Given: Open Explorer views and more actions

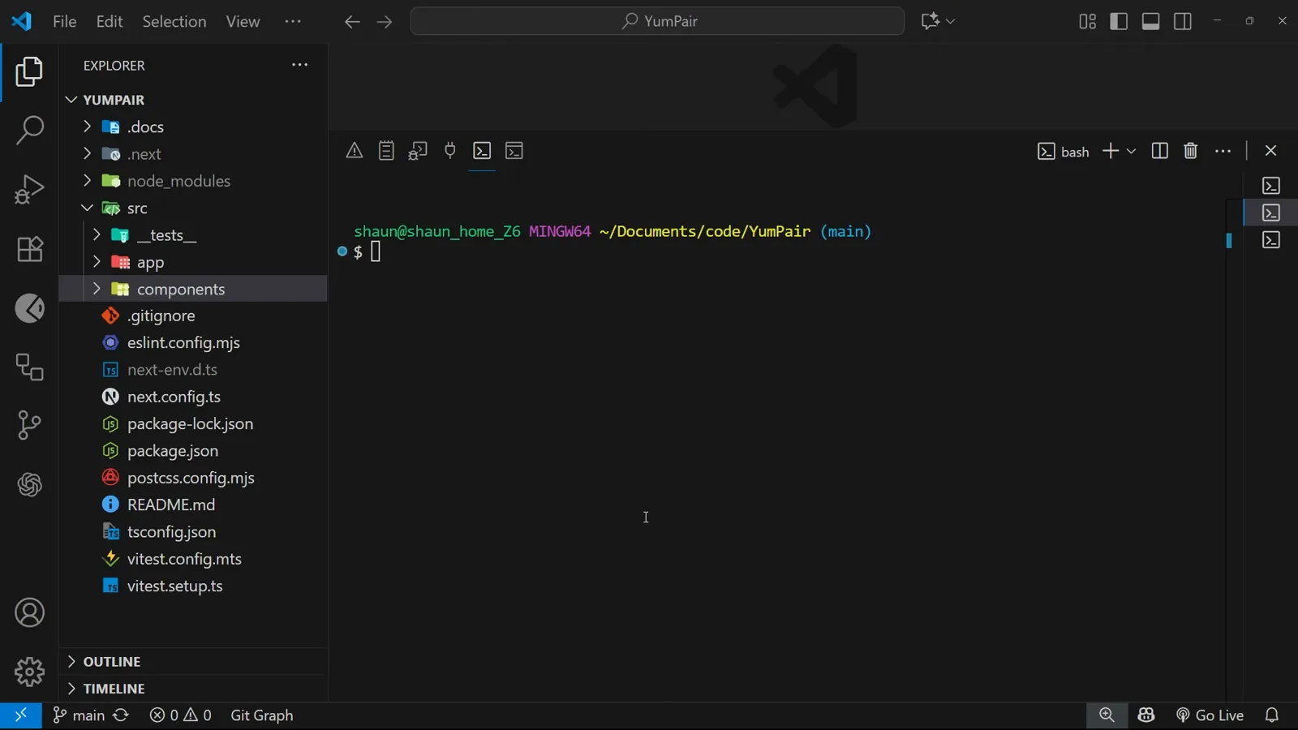Looking at the screenshot, I should click(x=299, y=65).
